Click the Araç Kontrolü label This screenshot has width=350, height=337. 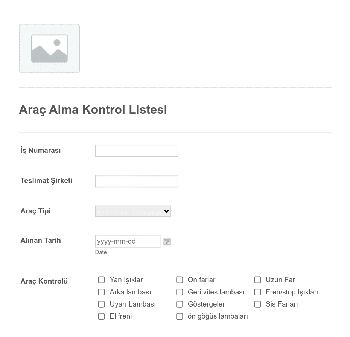pyautogui.click(x=44, y=281)
